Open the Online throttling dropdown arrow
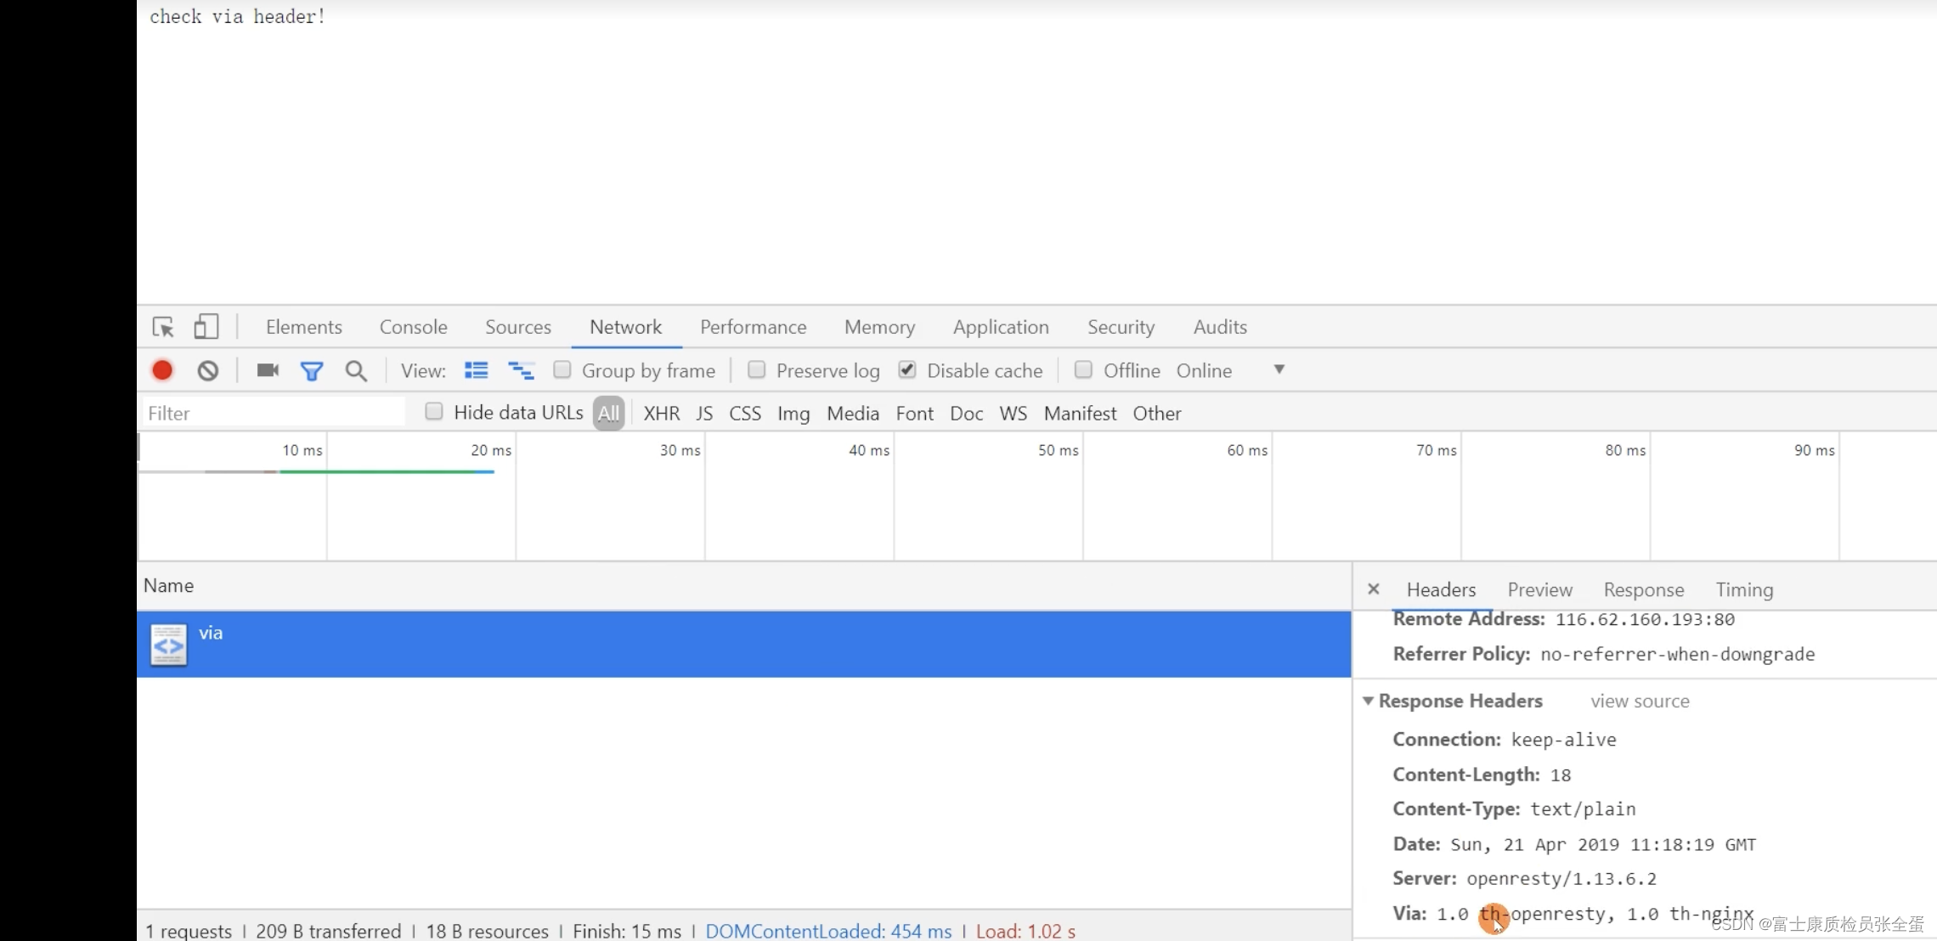The image size is (1937, 941). click(x=1279, y=369)
